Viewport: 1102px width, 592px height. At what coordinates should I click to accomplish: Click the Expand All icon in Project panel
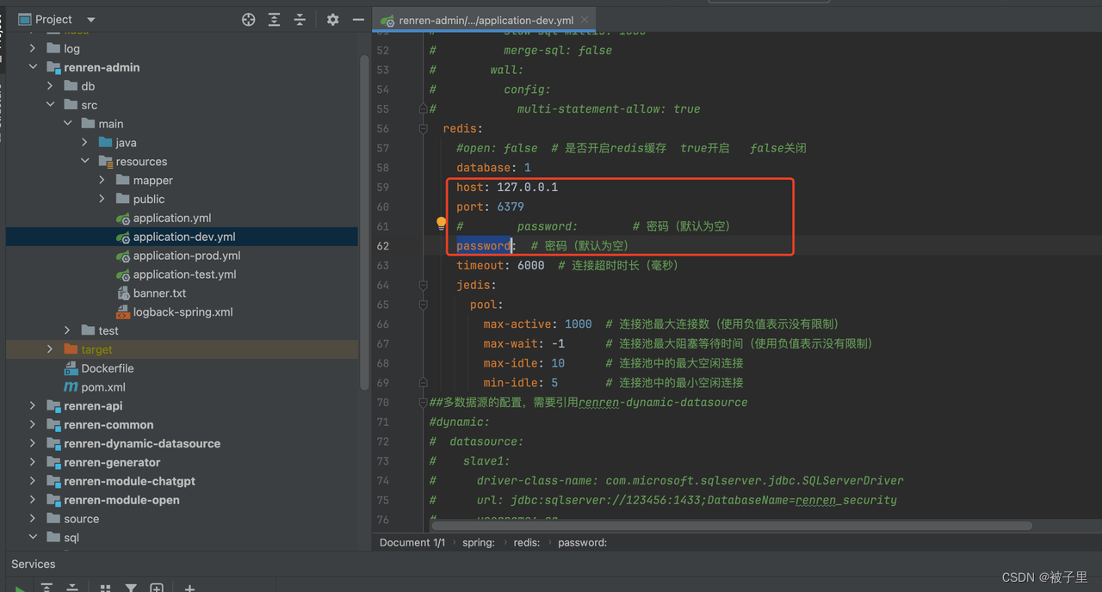(274, 19)
